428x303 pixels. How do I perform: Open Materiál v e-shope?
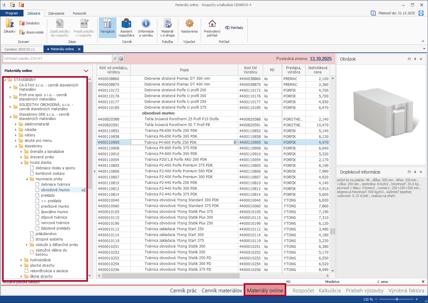click(x=167, y=27)
